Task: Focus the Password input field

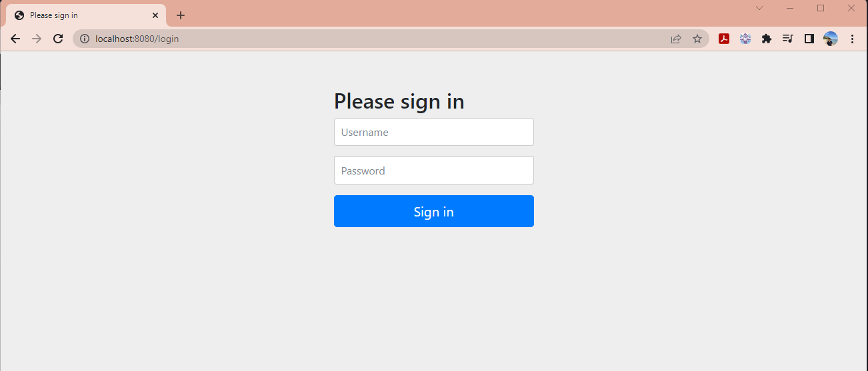Action: (x=434, y=171)
